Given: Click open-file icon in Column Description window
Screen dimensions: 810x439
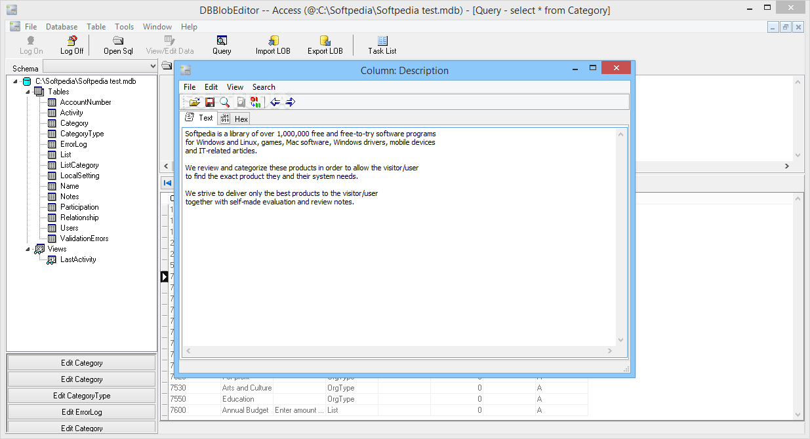Looking at the screenshot, I should tap(194, 102).
